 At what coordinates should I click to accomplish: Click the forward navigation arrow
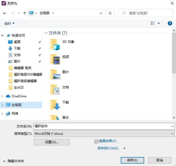[x=13, y=13]
